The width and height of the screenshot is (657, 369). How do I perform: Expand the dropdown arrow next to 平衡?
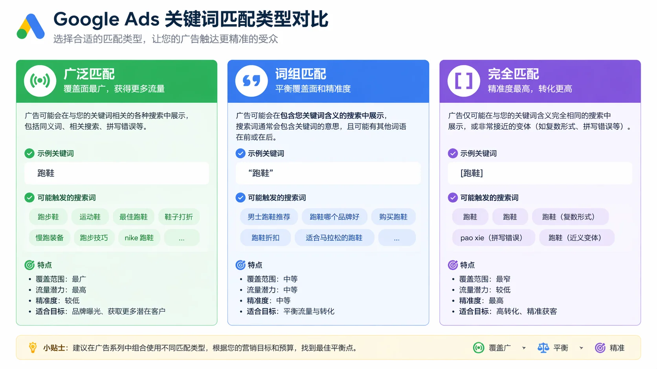(582, 348)
